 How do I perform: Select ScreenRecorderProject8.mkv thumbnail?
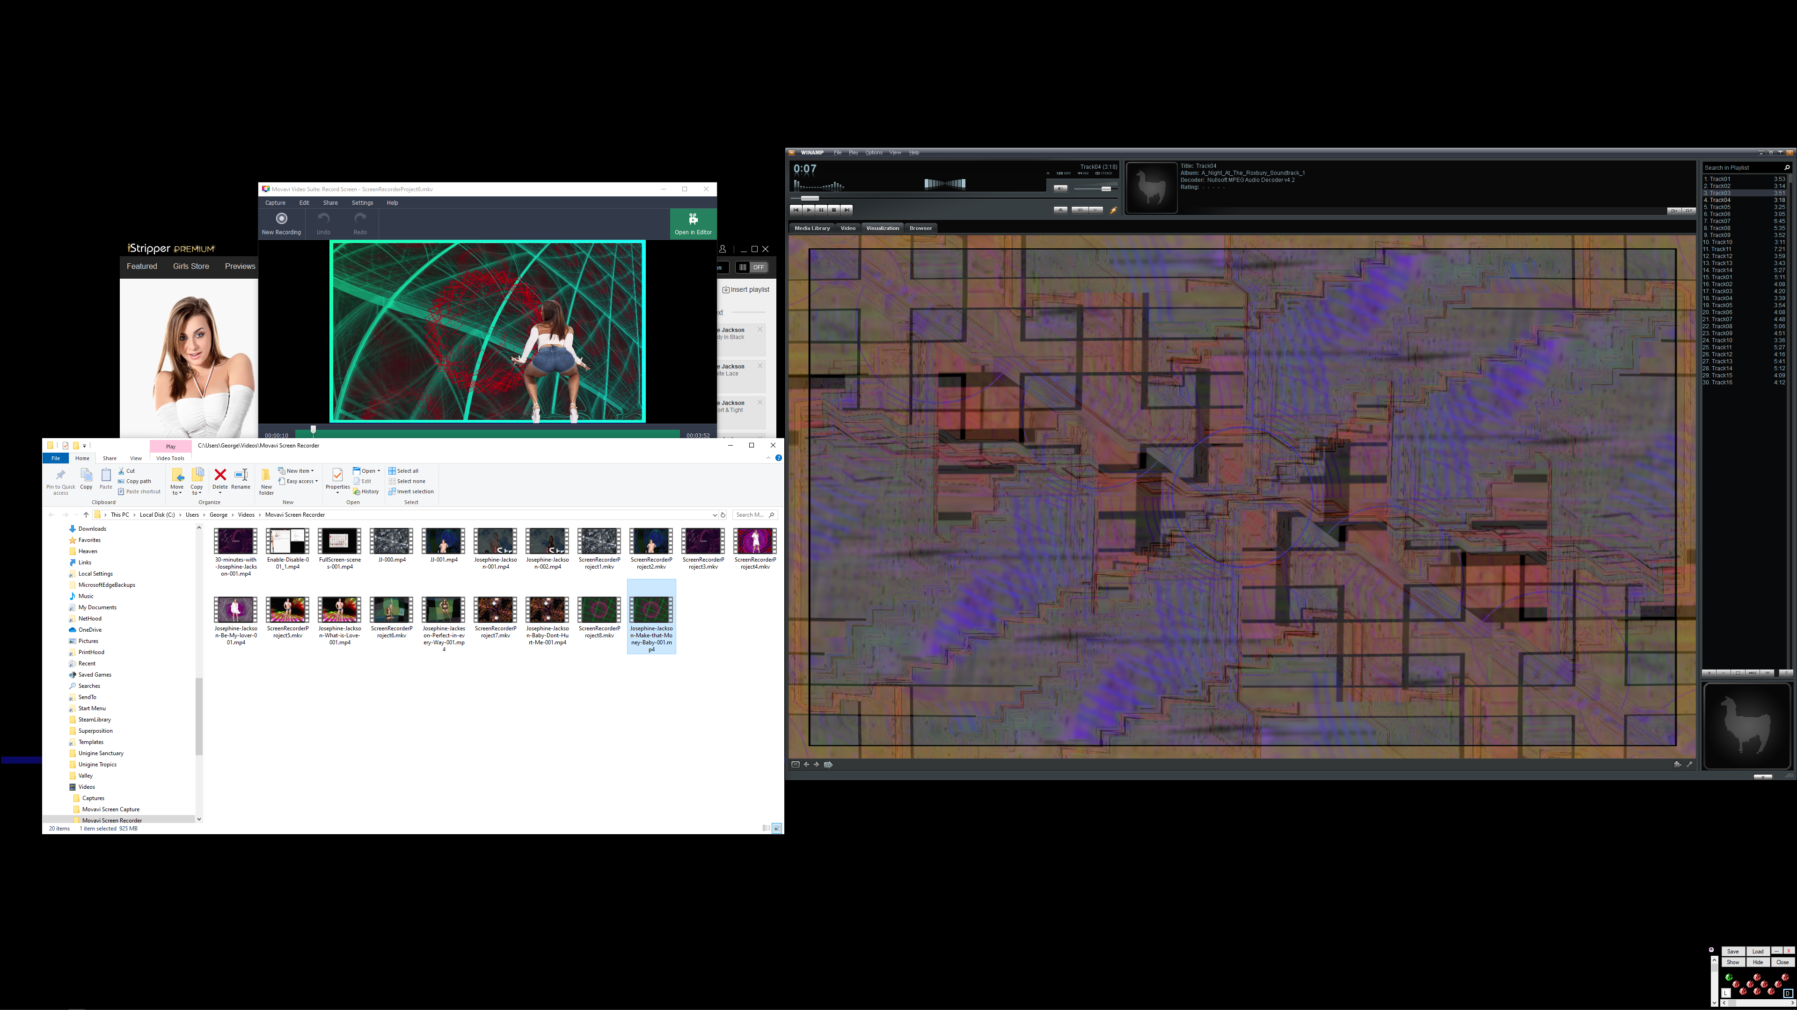(599, 610)
